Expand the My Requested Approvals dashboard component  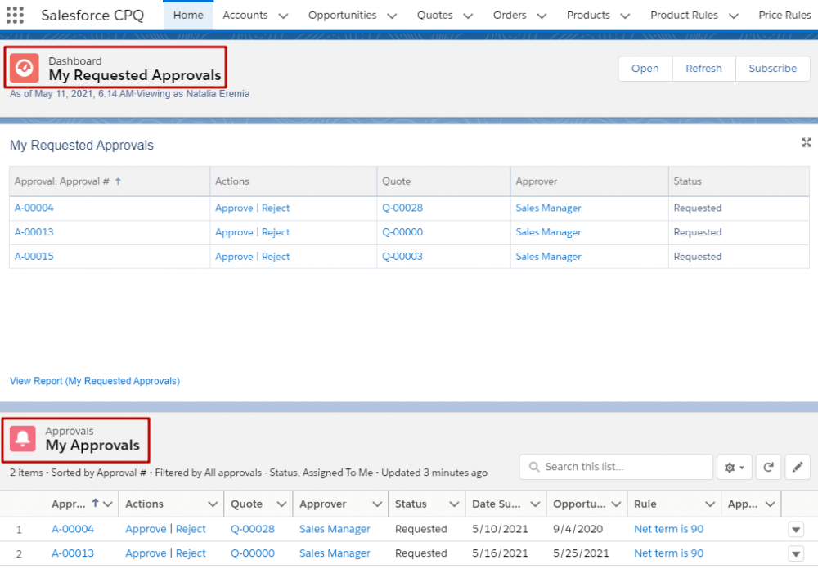tap(806, 142)
